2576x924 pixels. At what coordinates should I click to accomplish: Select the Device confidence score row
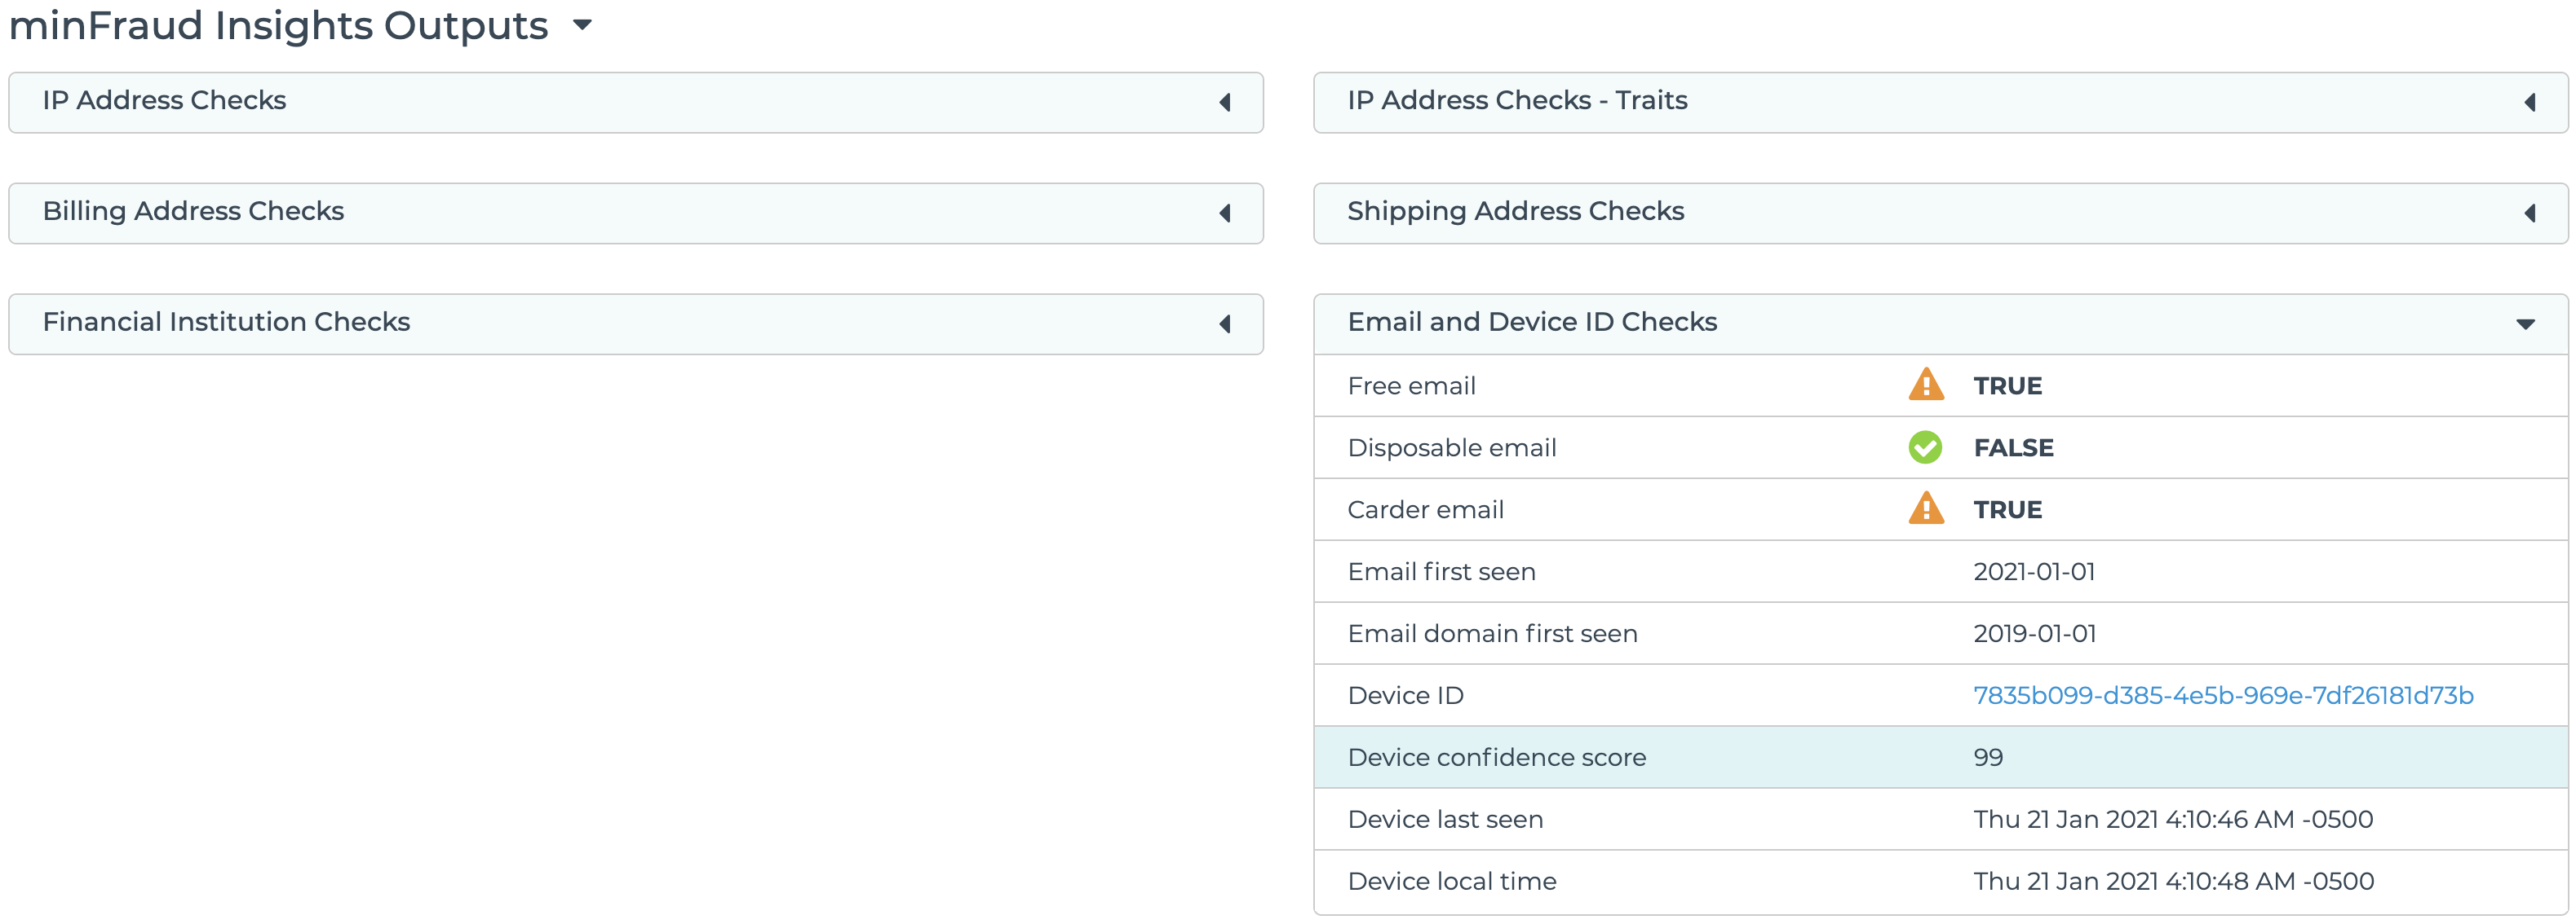[x=1496, y=757]
